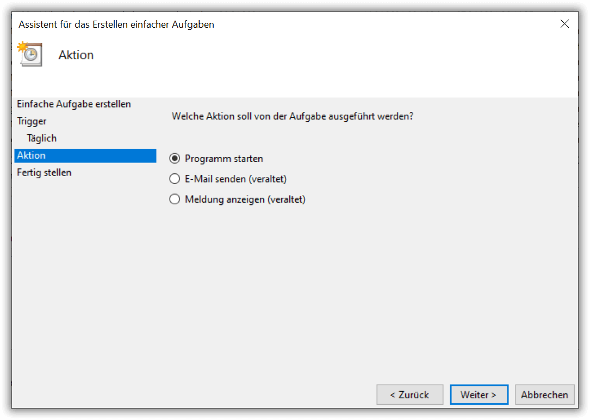Close the wizard with the X icon
Viewport: 590px width, 420px height.
(564, 24)
